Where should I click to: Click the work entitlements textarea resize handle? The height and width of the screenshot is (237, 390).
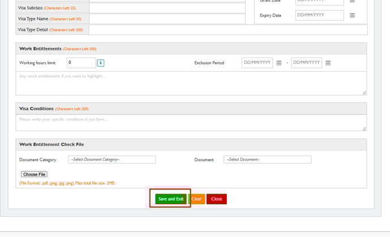[x=364, y=93]
